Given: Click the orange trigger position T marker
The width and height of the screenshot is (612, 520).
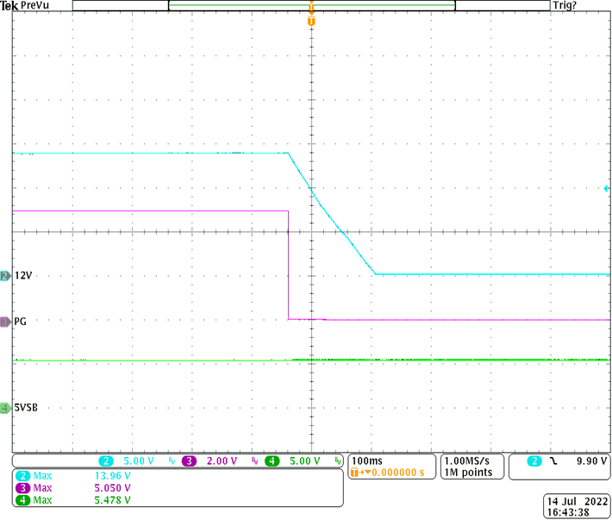Looking at the screenshot, I should pyautogui.click(x=311, y=19).
